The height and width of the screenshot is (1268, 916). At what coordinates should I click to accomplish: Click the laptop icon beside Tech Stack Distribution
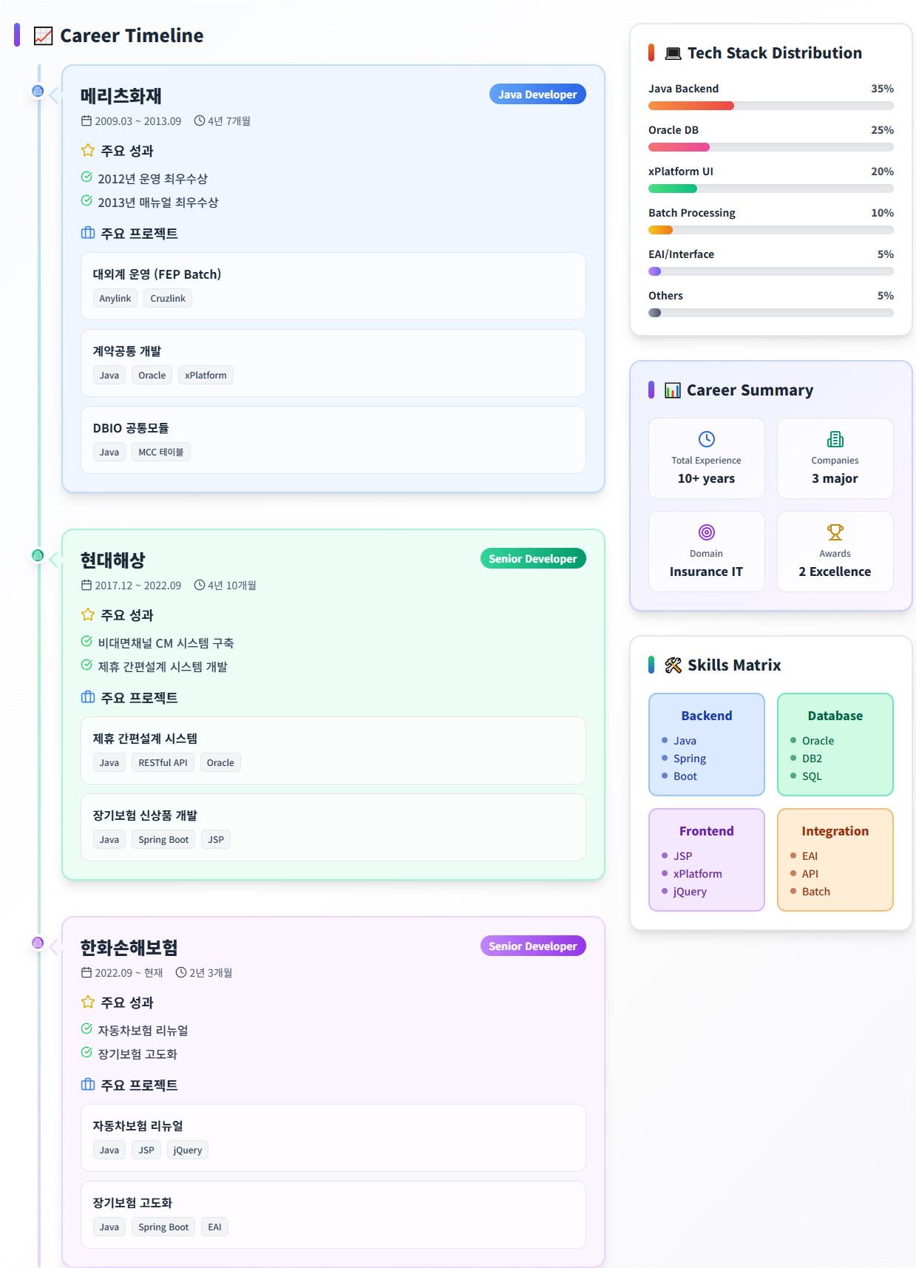click(x=673, y=53)
